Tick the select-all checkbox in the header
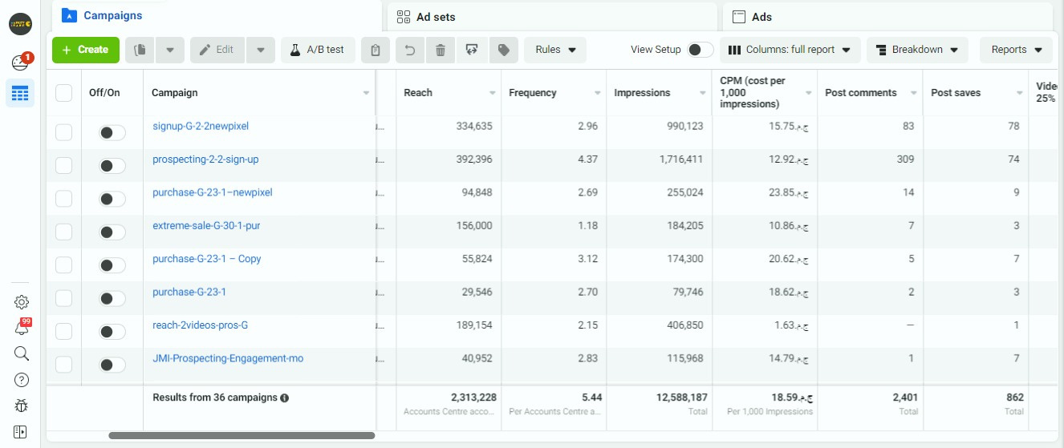The image size is (1064, 448). pyautogui.click(x=64, y=93)
